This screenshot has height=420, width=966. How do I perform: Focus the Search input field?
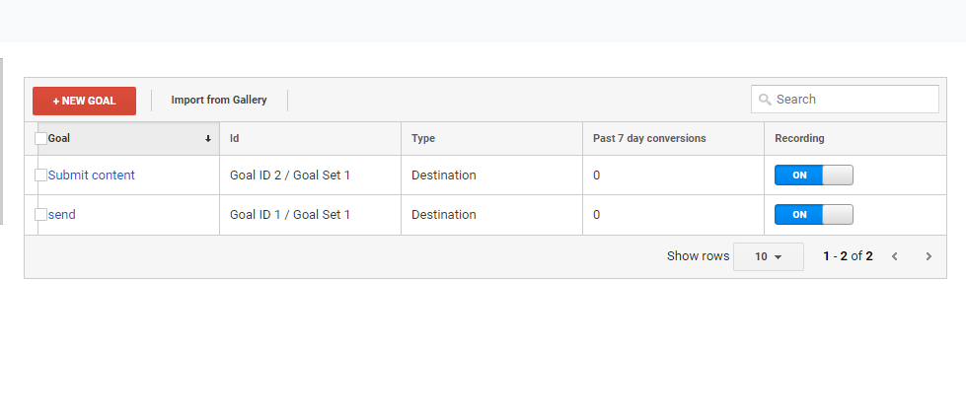click(845, 100)
